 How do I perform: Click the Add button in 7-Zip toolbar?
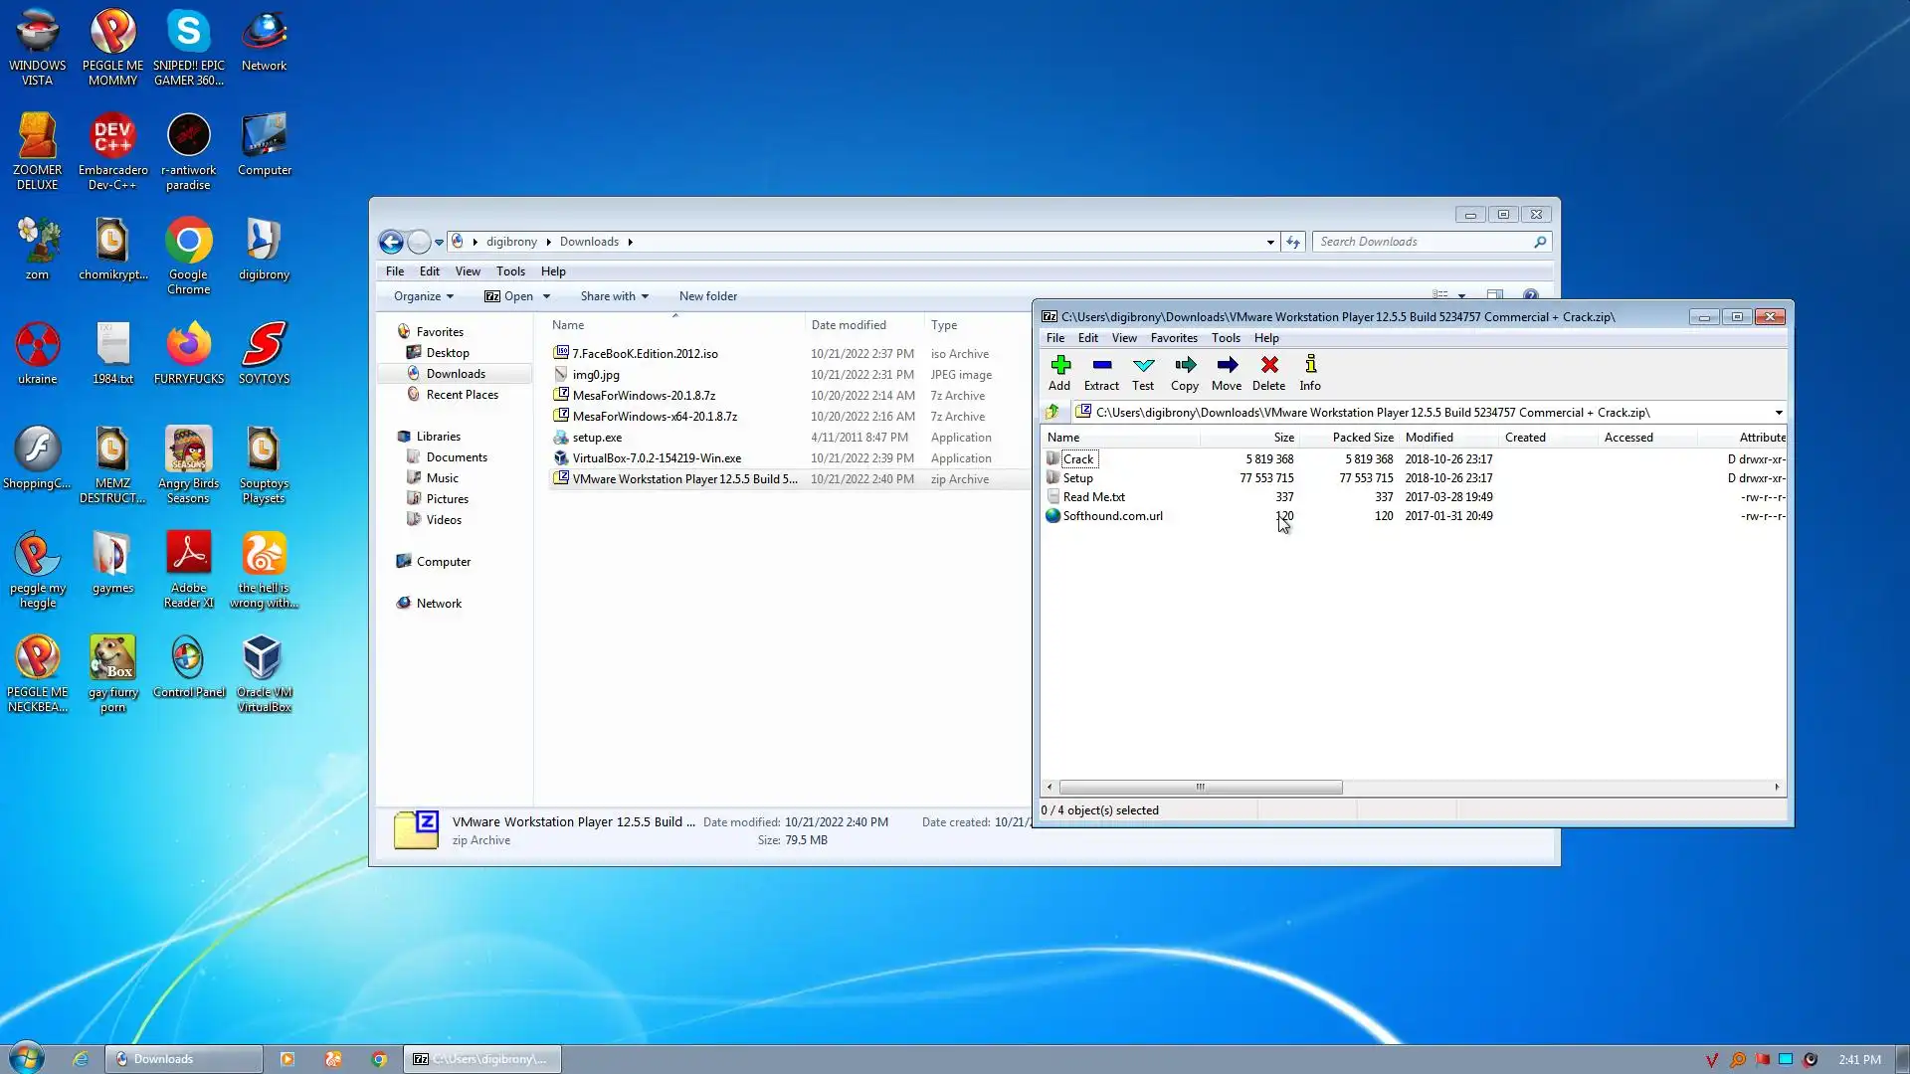click(x=1059, y=373)
